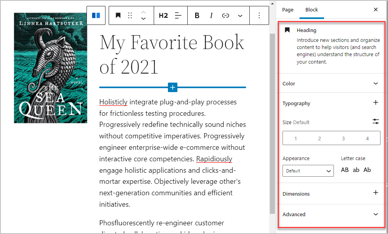
Task: Set custom font size slider icon
Action: coord(376,121)
